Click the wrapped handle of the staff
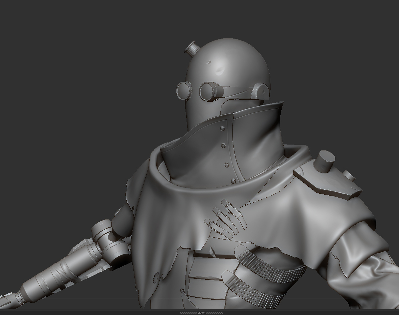This screenshot has width=399, height=315. pos(57,277)
